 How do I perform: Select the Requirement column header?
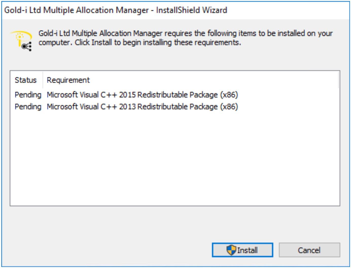coord(68,80)
